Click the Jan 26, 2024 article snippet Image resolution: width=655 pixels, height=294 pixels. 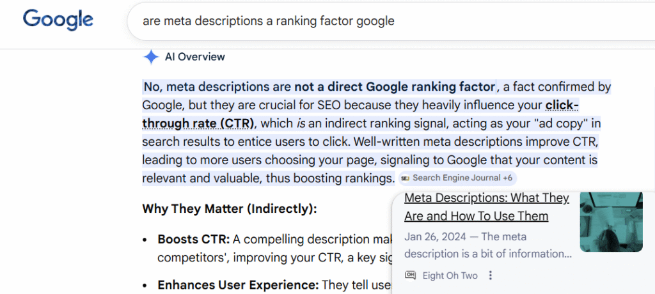pyautogui.click(x=487, y=245)
